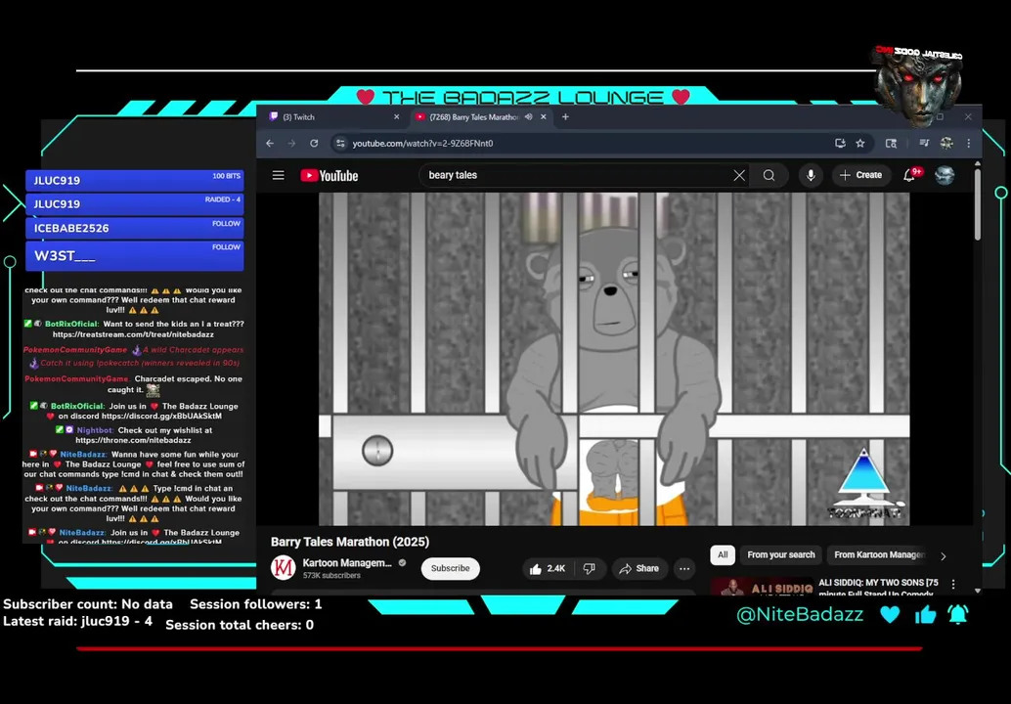Open options for Ali Siddiq video
Screen dimensions: 1011x704
click(953, 584)
